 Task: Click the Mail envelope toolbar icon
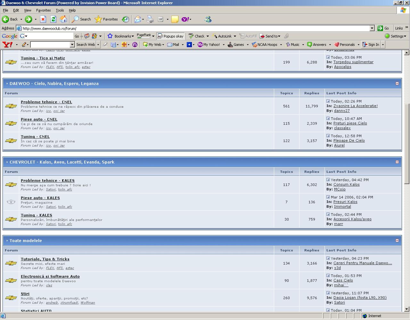pos(138,19)
